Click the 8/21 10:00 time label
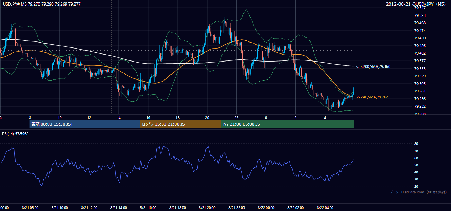The image size is (451, 211). [59, 207]
